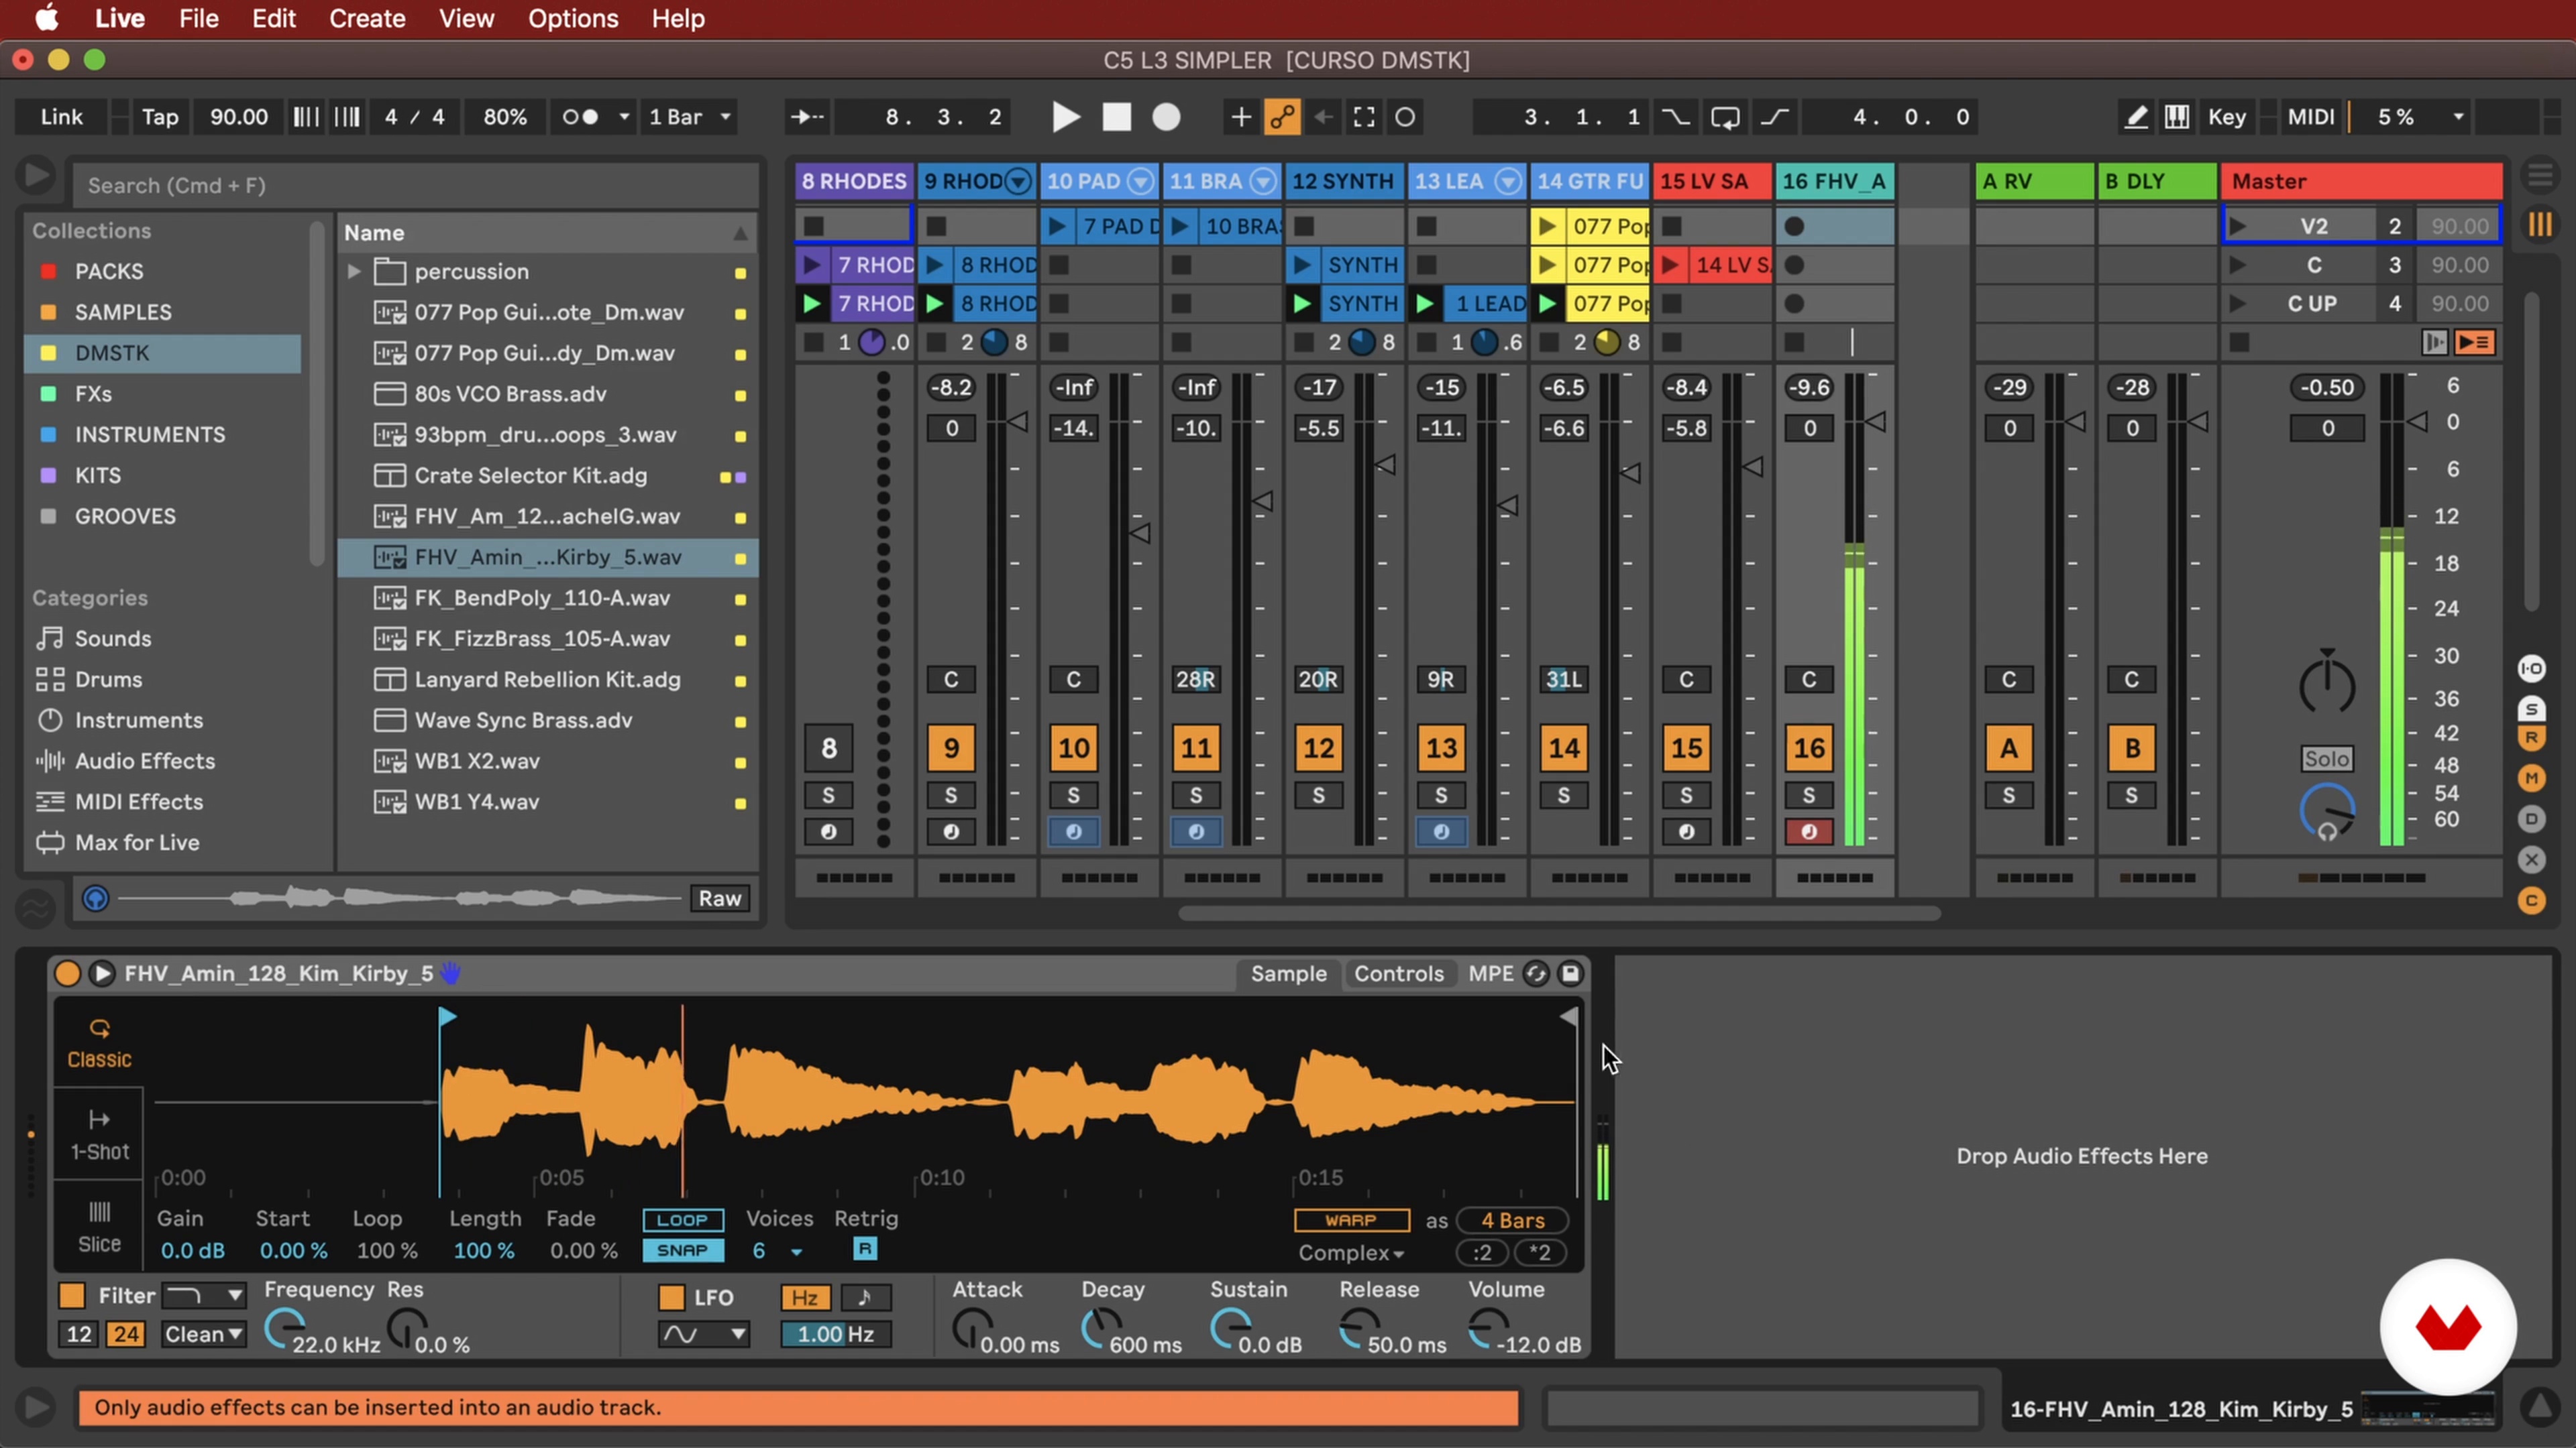Toggle the Returns section selector
Viewport: 2576px width, 1448px height.
pos(2531,737)
